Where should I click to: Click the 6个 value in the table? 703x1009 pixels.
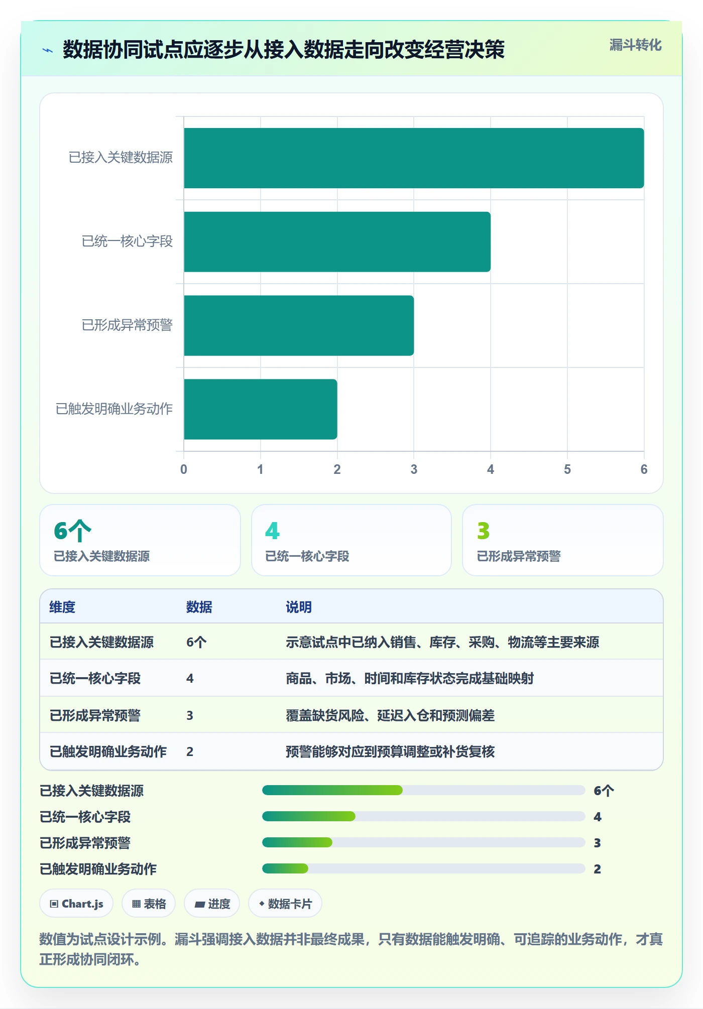(196, 642)
